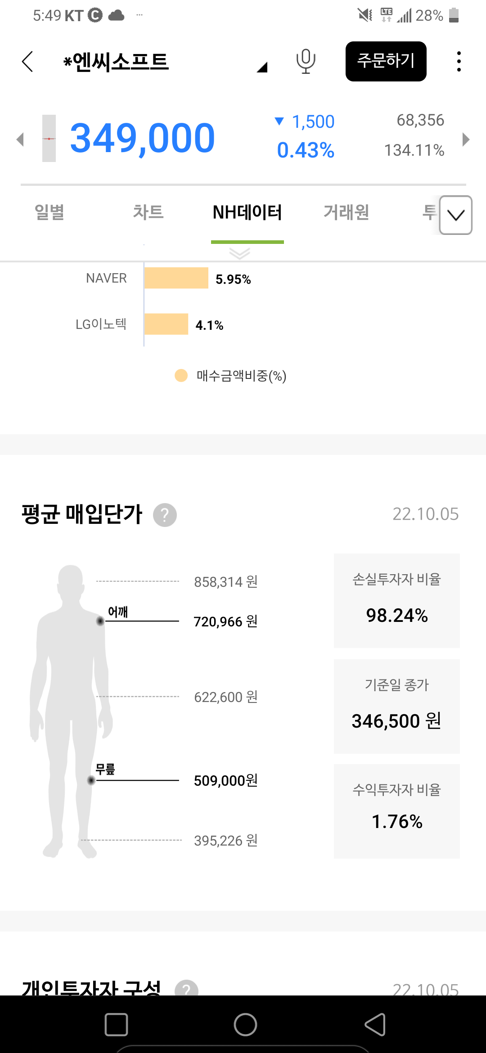Viewport: 486px width, 1053px height.
Task: Go to previous stock with left arrow
Action: click(x=20, y=139)
